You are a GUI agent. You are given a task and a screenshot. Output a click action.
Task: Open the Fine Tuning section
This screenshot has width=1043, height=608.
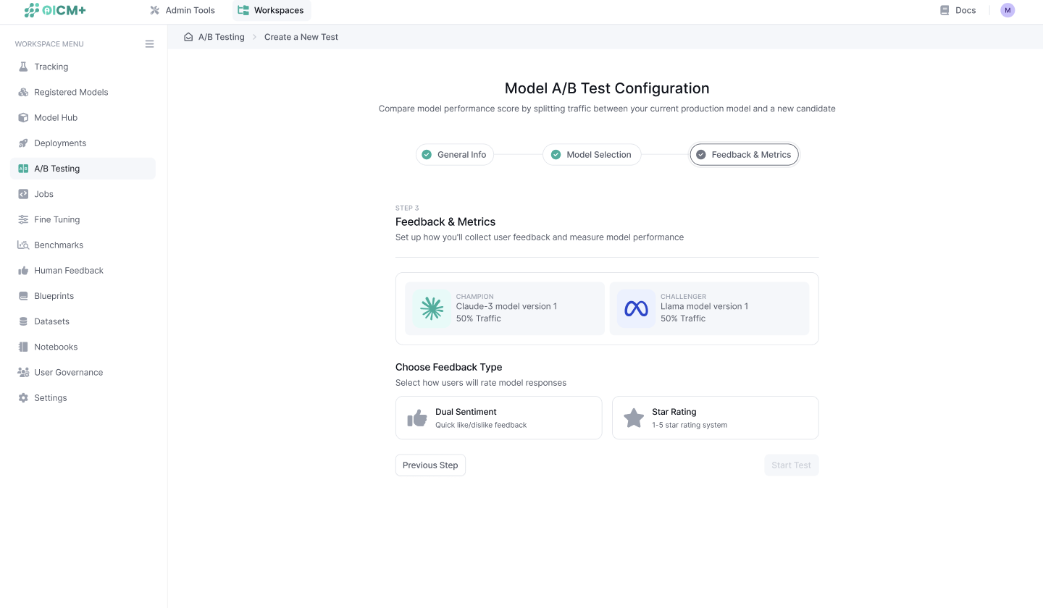tap(56, 219)
